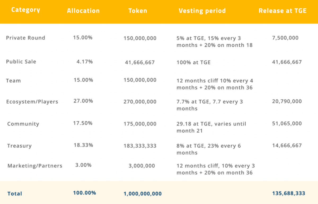Select the Treasury row label
Screen dimensions: 318x204
point(19,146)
